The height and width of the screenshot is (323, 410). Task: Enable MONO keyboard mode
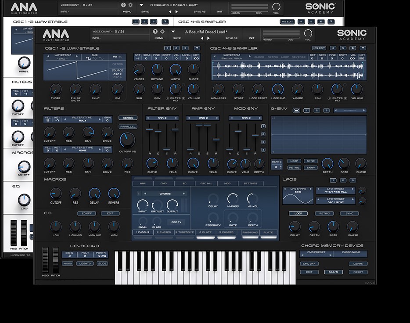point(68,263)
